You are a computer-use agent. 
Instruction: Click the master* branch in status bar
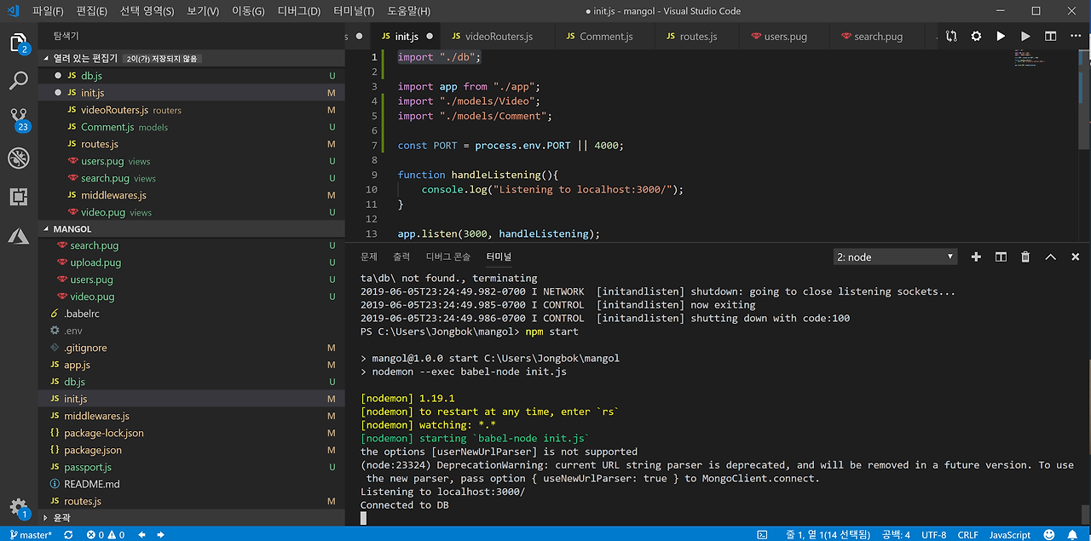[31, 535]
